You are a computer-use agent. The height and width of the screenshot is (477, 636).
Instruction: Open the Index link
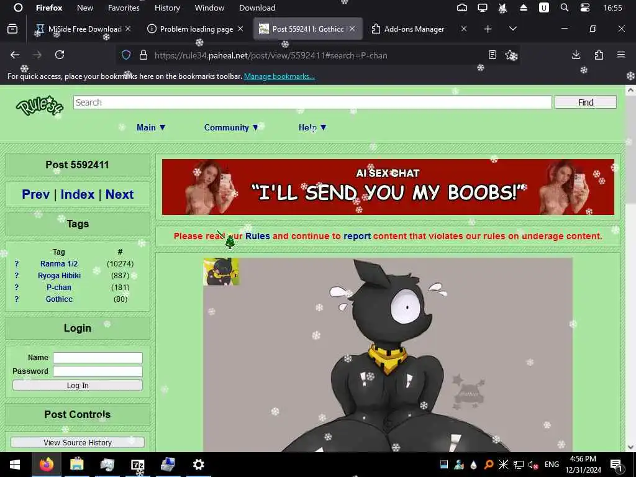[78, 194]
